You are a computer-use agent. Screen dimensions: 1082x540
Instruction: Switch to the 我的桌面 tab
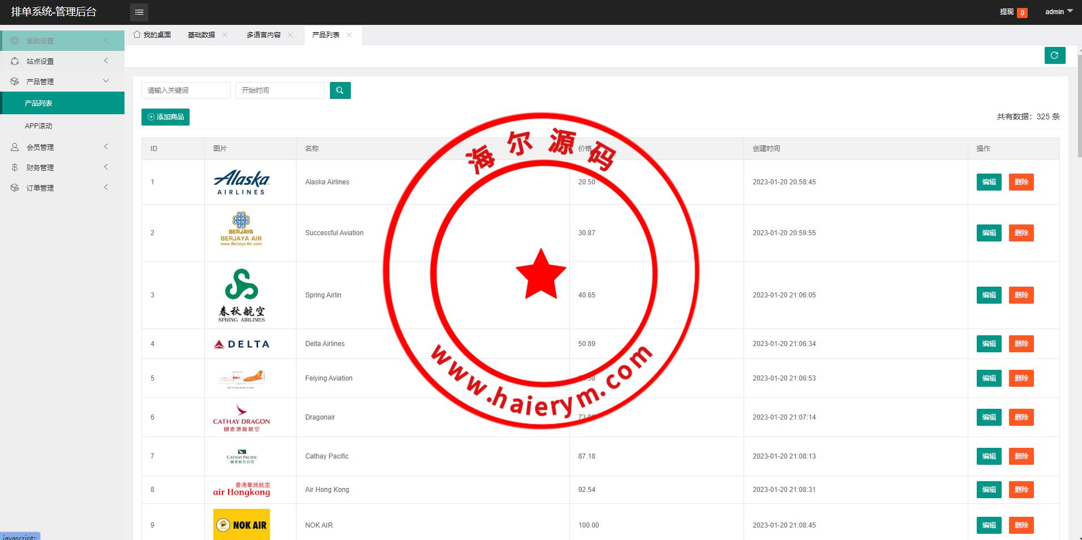coord(152,35)
